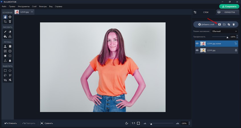
Task: Select the Lasso selection tool
Action: [5, 75]
